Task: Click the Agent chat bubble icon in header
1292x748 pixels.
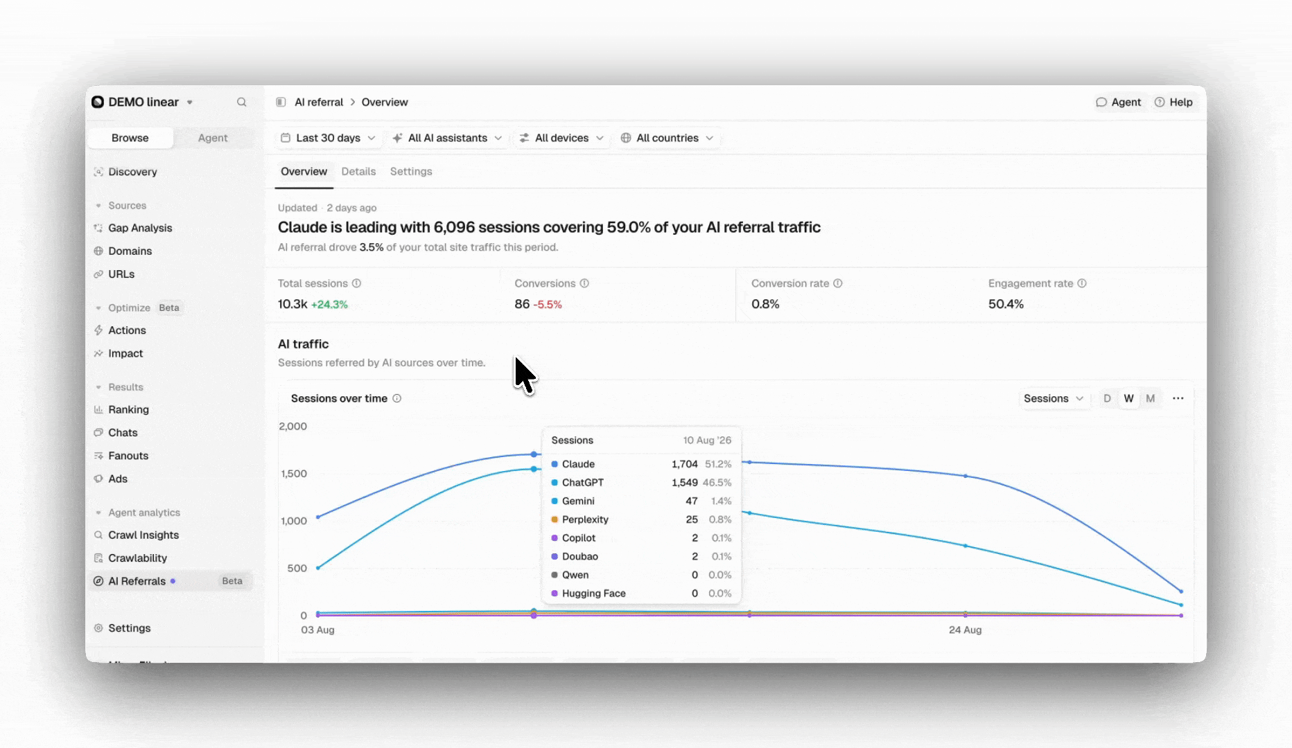Action: (x=1101, y=103)
